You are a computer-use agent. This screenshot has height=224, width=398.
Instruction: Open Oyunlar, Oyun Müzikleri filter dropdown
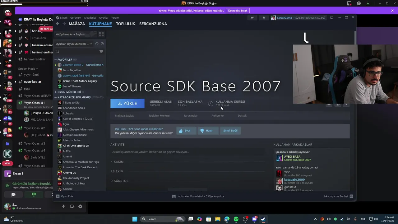(x=74, y=44)
